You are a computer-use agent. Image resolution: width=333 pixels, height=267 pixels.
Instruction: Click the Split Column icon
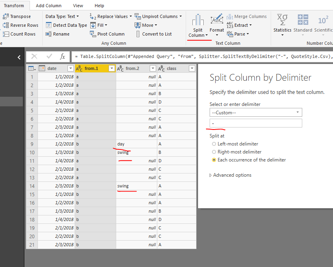[x=198, y=20]
